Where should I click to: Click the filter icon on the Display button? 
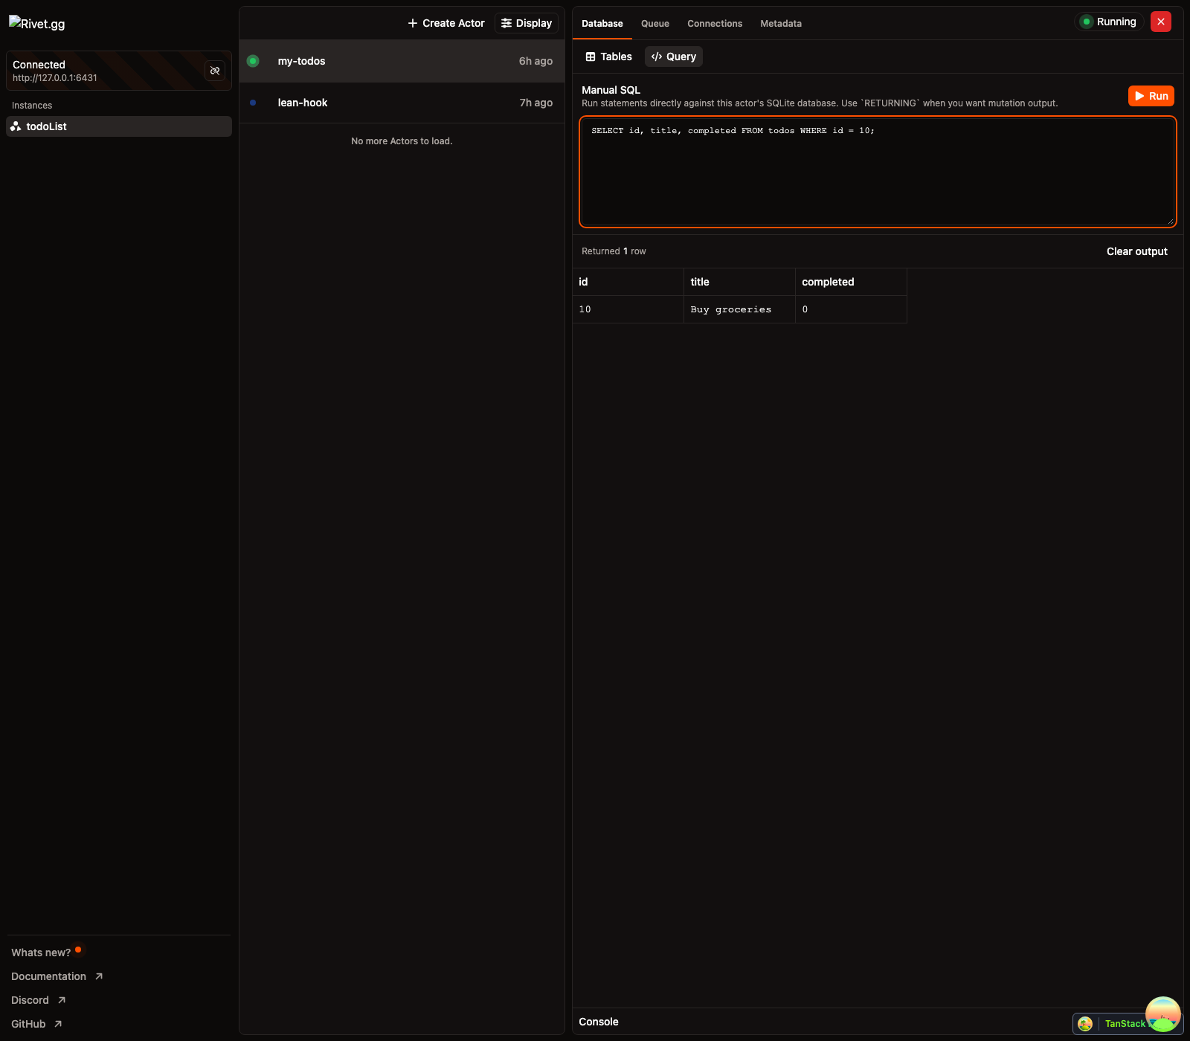(x=506, y=23)
